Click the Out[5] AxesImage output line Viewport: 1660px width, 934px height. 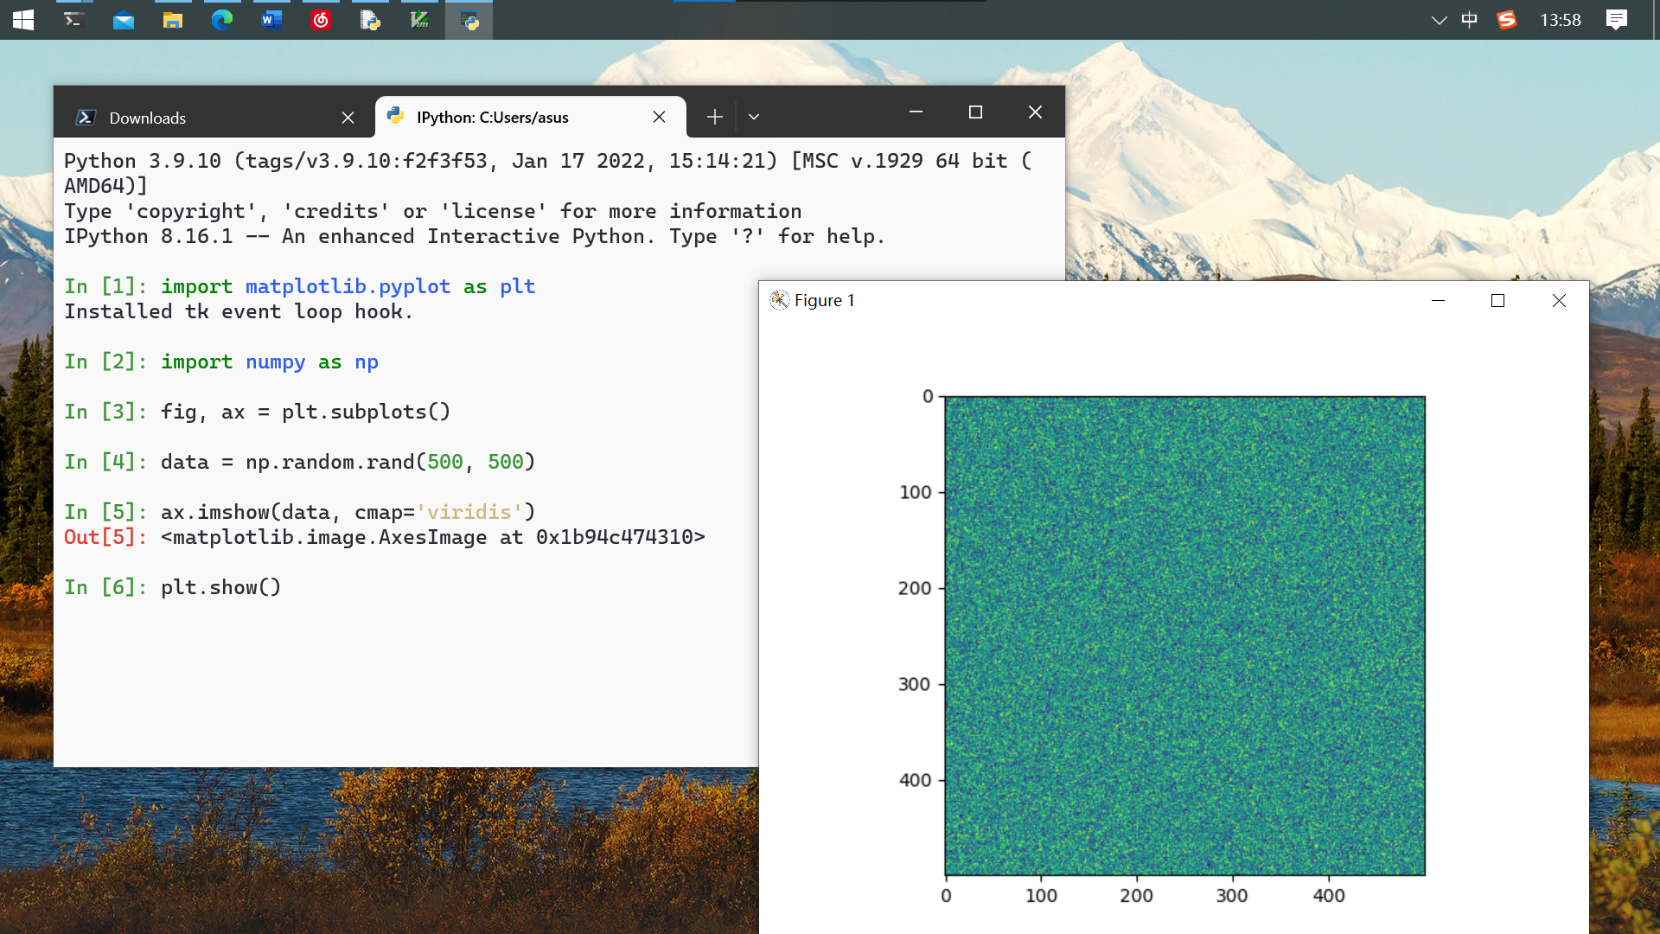(x=384, y=537)
